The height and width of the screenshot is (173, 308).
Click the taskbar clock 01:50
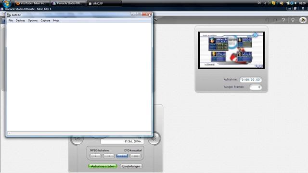pos(302,3)
